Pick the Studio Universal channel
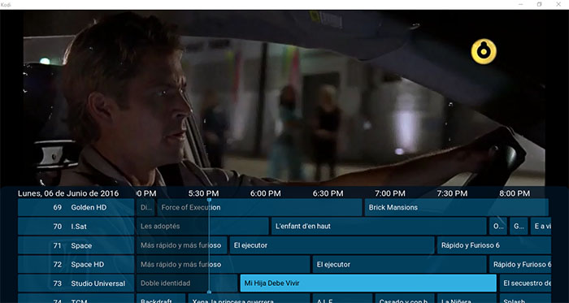This screenshot has width=569, height=303. 76,284
